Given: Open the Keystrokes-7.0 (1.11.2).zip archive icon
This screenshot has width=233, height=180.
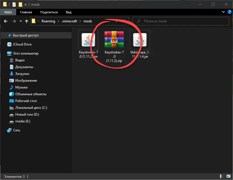Looking at the screenshot, I should click(x=114, y=40).
